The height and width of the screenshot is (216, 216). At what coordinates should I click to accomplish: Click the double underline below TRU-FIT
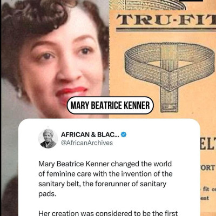166,30
